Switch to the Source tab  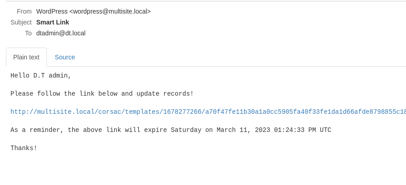pos(65,57)
